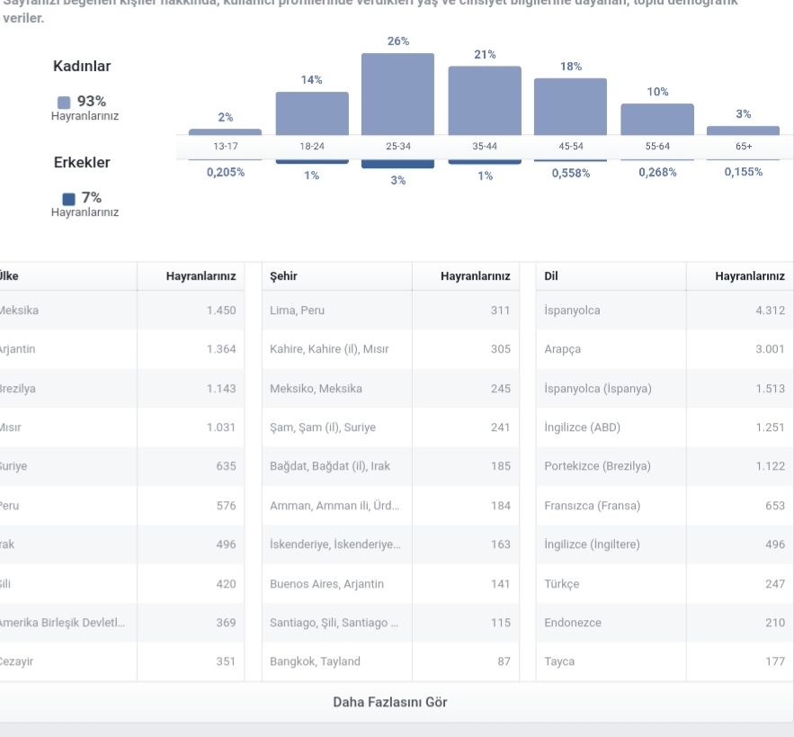The height and width of the screenshot is (737, 794).
Task: Select the 'Şehir' column header
Action: [336, 276]
